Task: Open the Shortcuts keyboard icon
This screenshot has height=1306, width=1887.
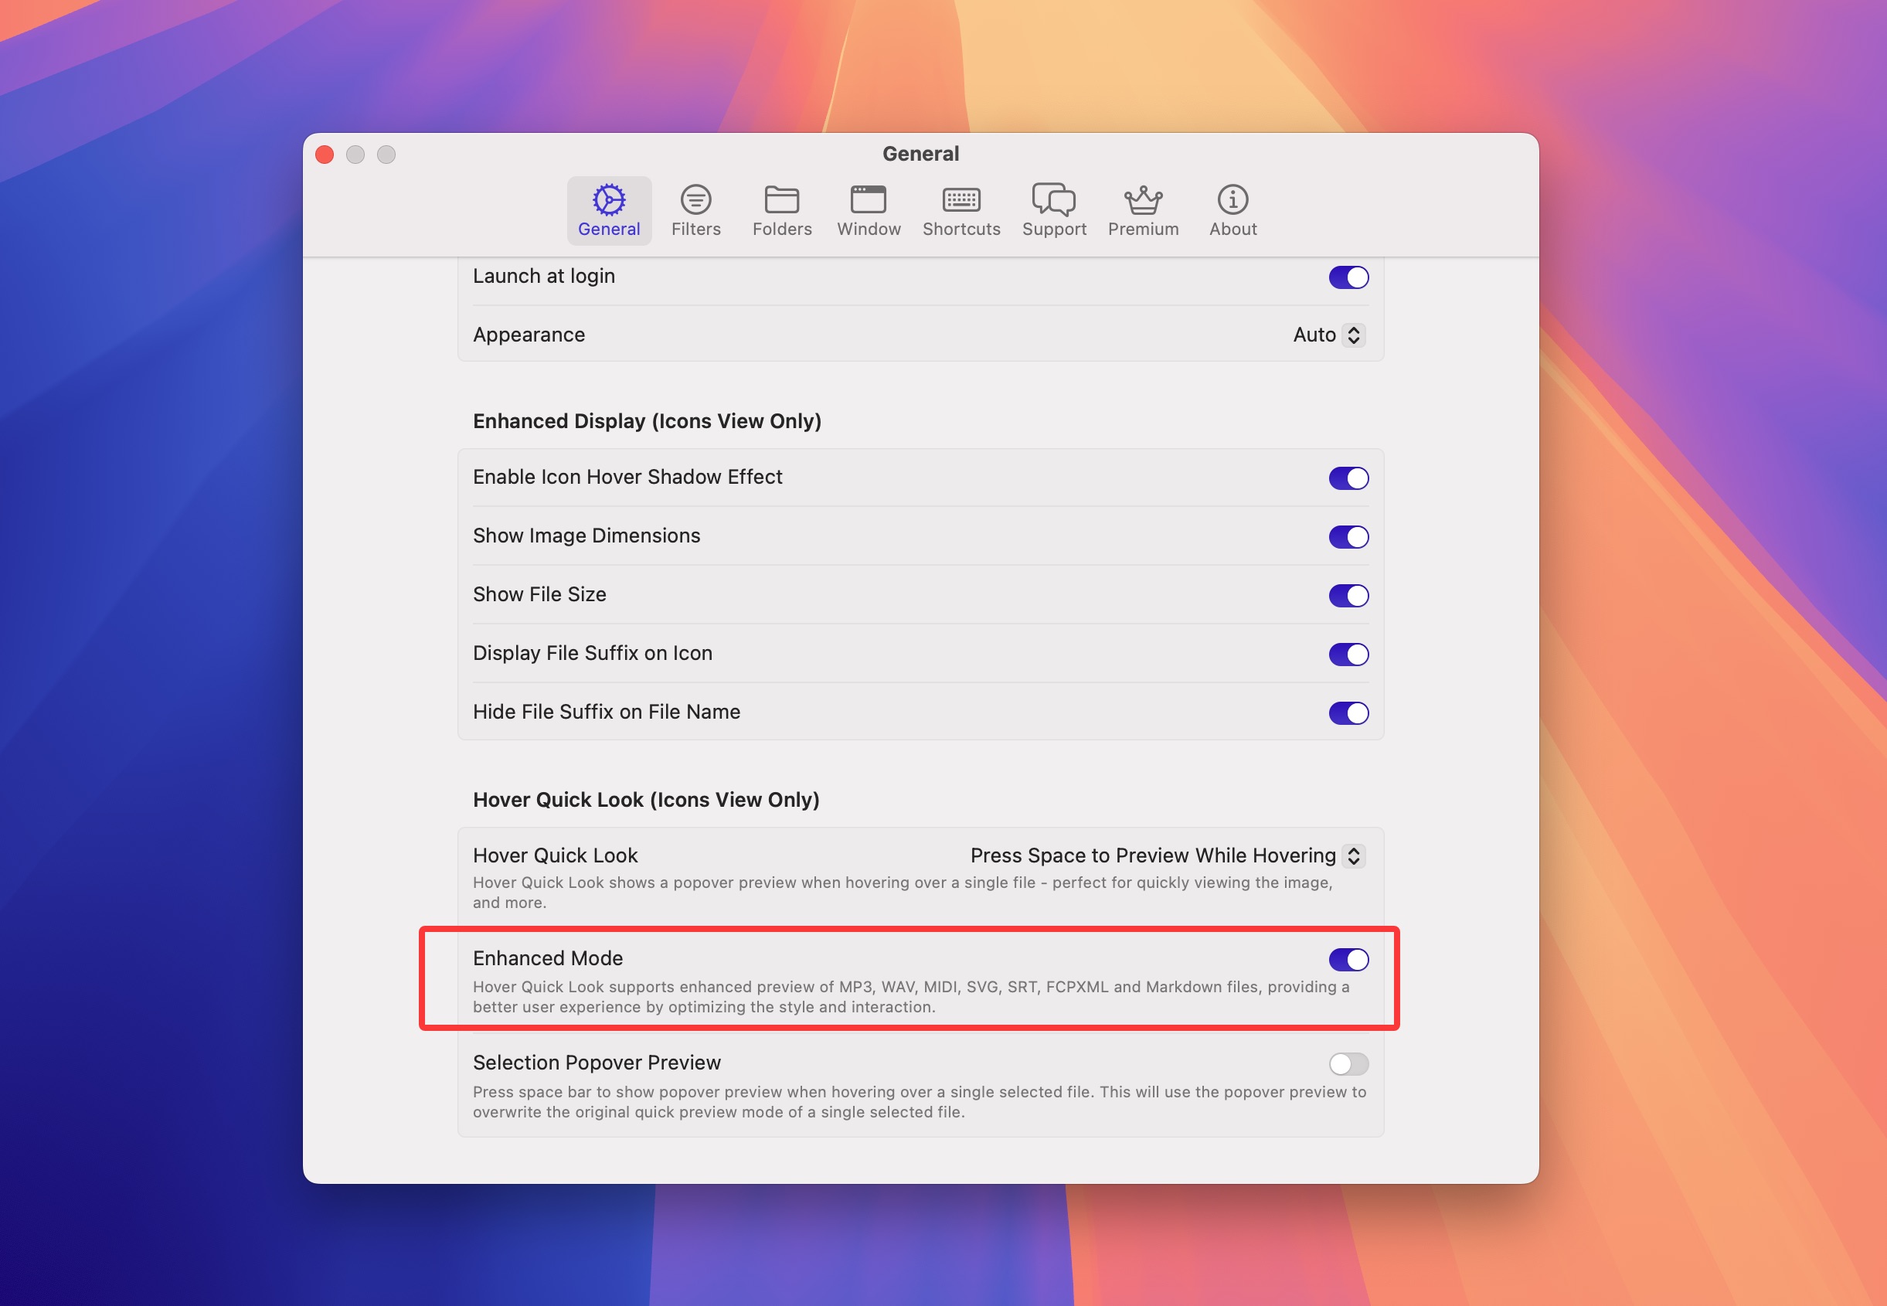Action: click(x=960, y=199)
